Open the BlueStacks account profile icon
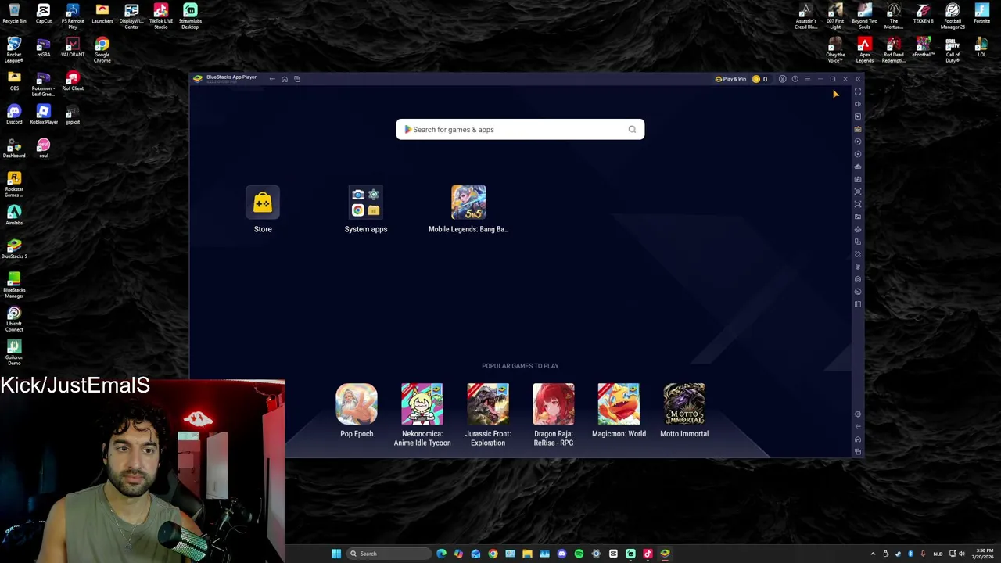The height and width of the screenshot is (563, 1001). [x=782, y=79]
